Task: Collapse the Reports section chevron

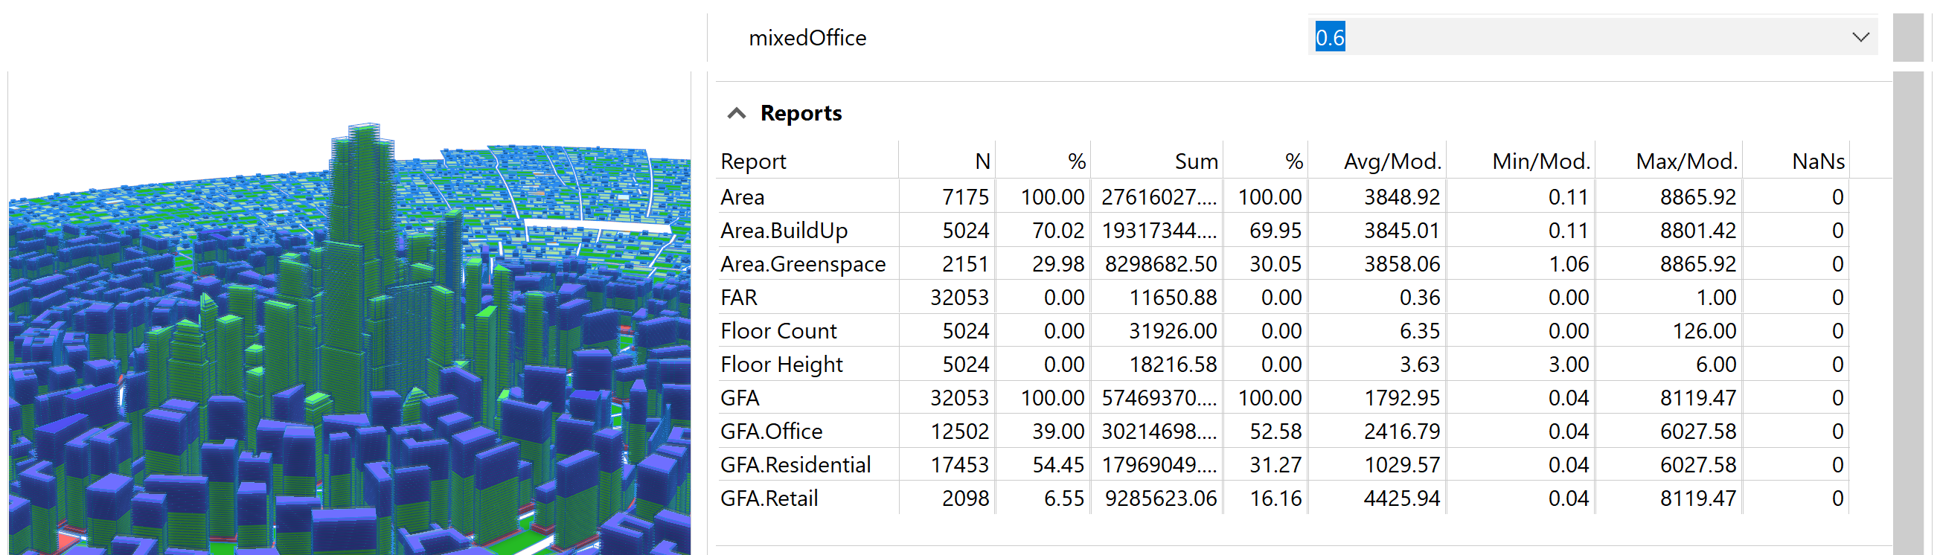Action: (736, 114)
